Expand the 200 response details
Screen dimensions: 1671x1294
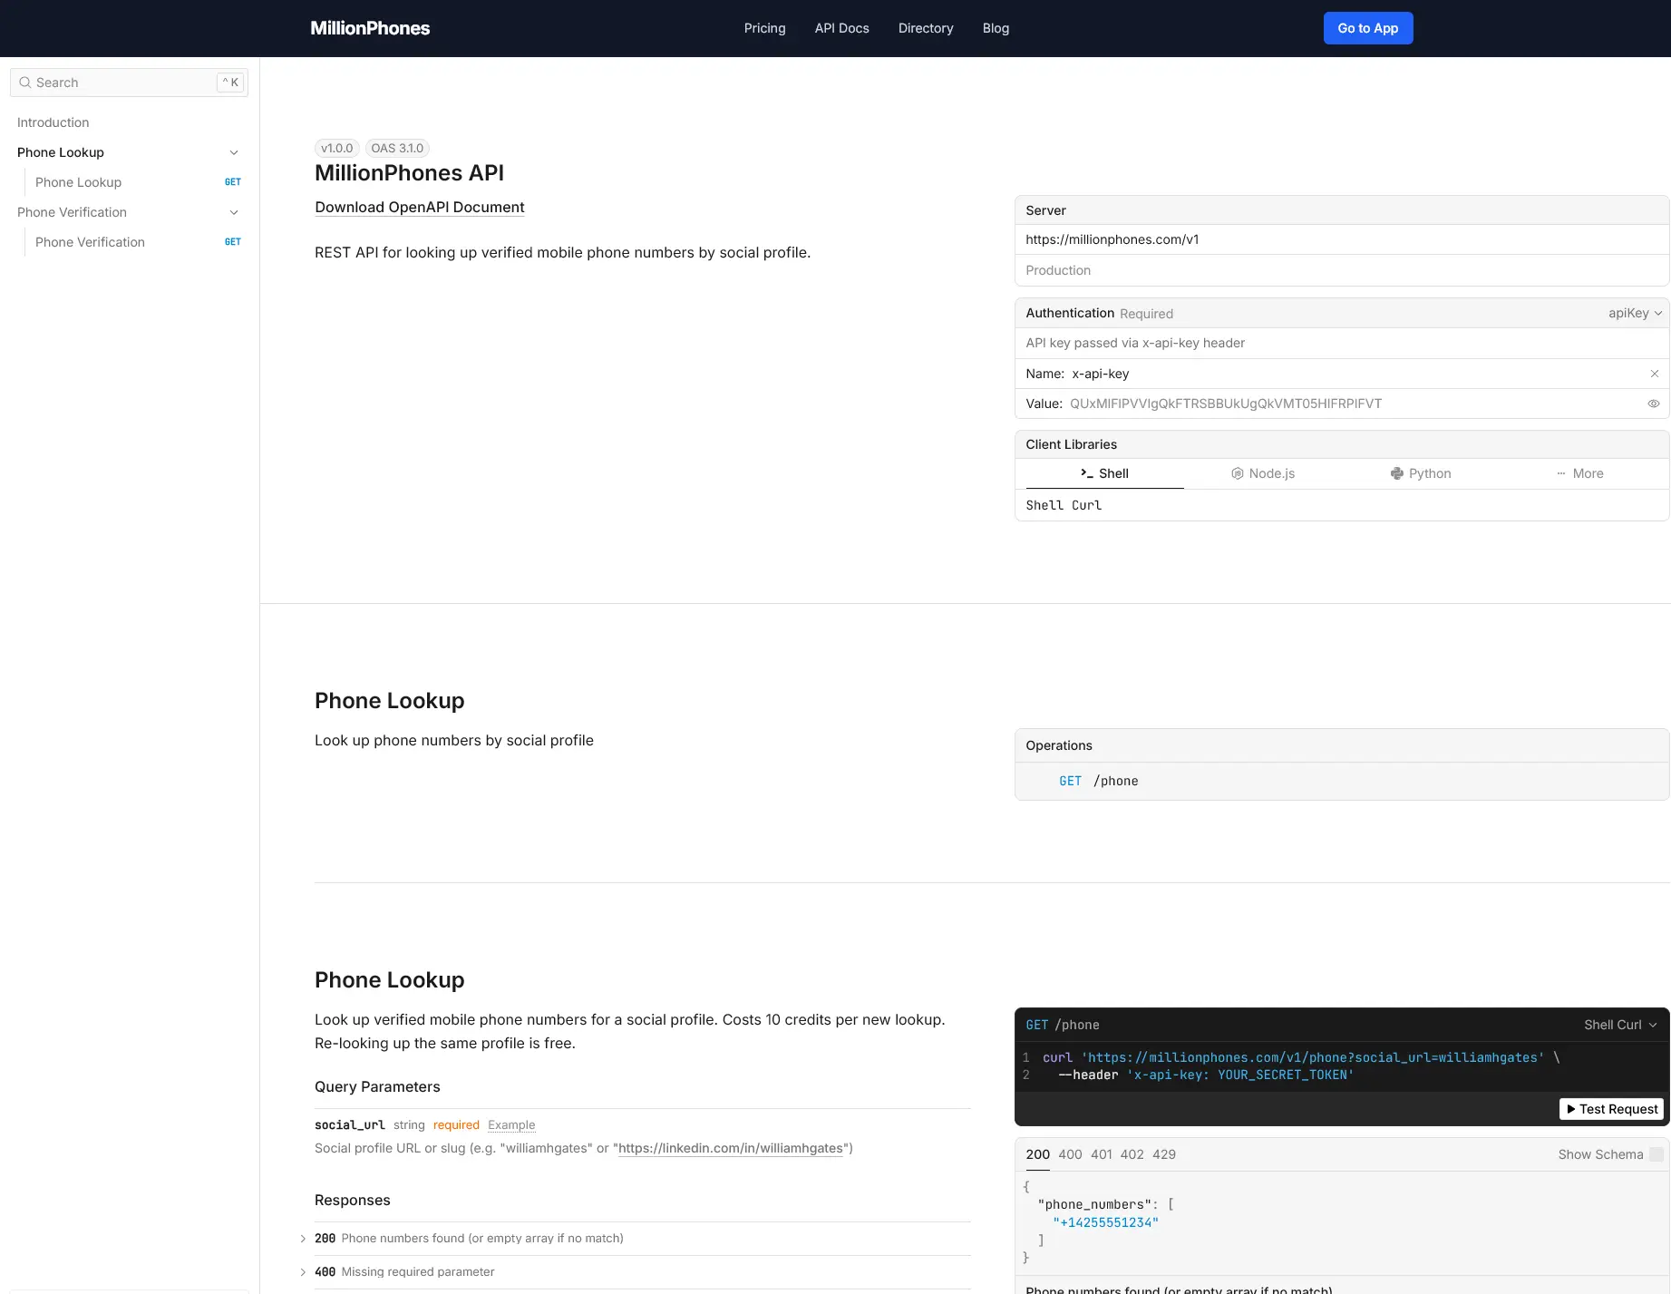[x=303, y=1239]
